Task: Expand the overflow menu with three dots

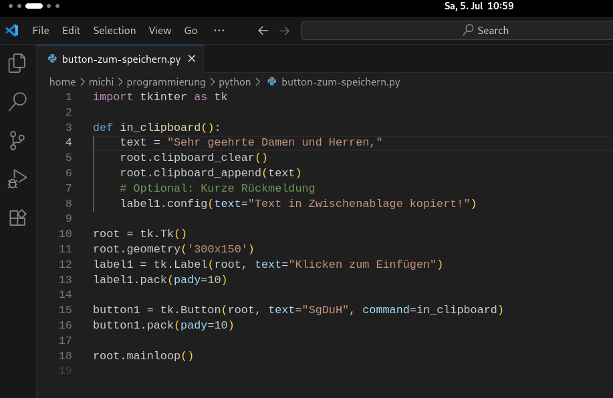Action: coord(219,31)
